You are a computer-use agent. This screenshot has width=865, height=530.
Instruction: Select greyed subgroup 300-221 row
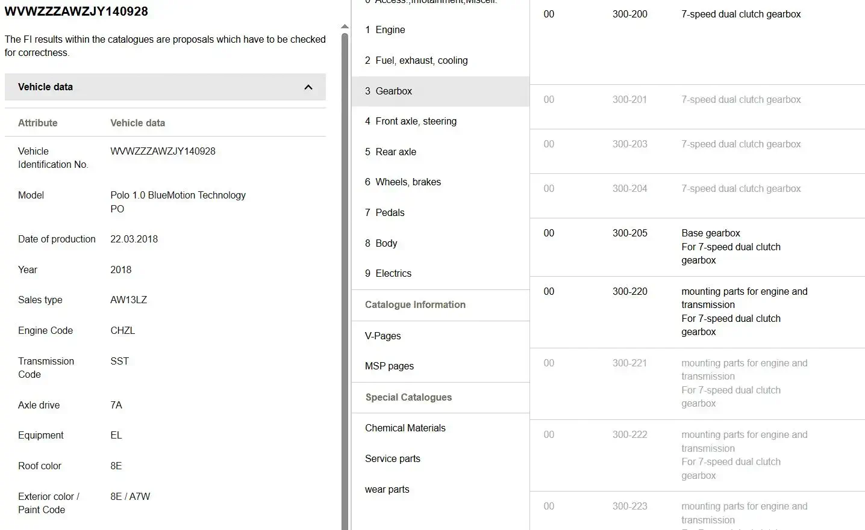[698, 384]
